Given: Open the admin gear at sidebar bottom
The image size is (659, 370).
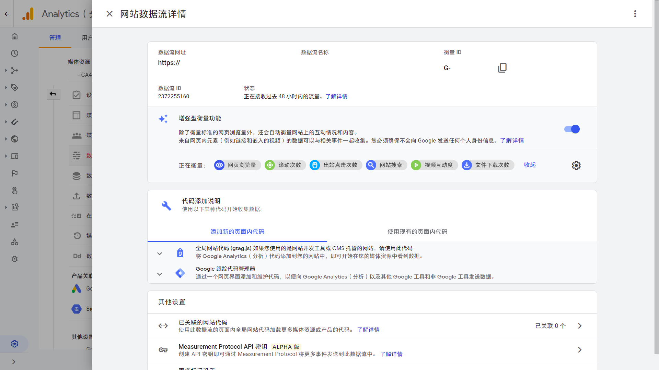Looking at the screenshot, I should pos(14,344).
